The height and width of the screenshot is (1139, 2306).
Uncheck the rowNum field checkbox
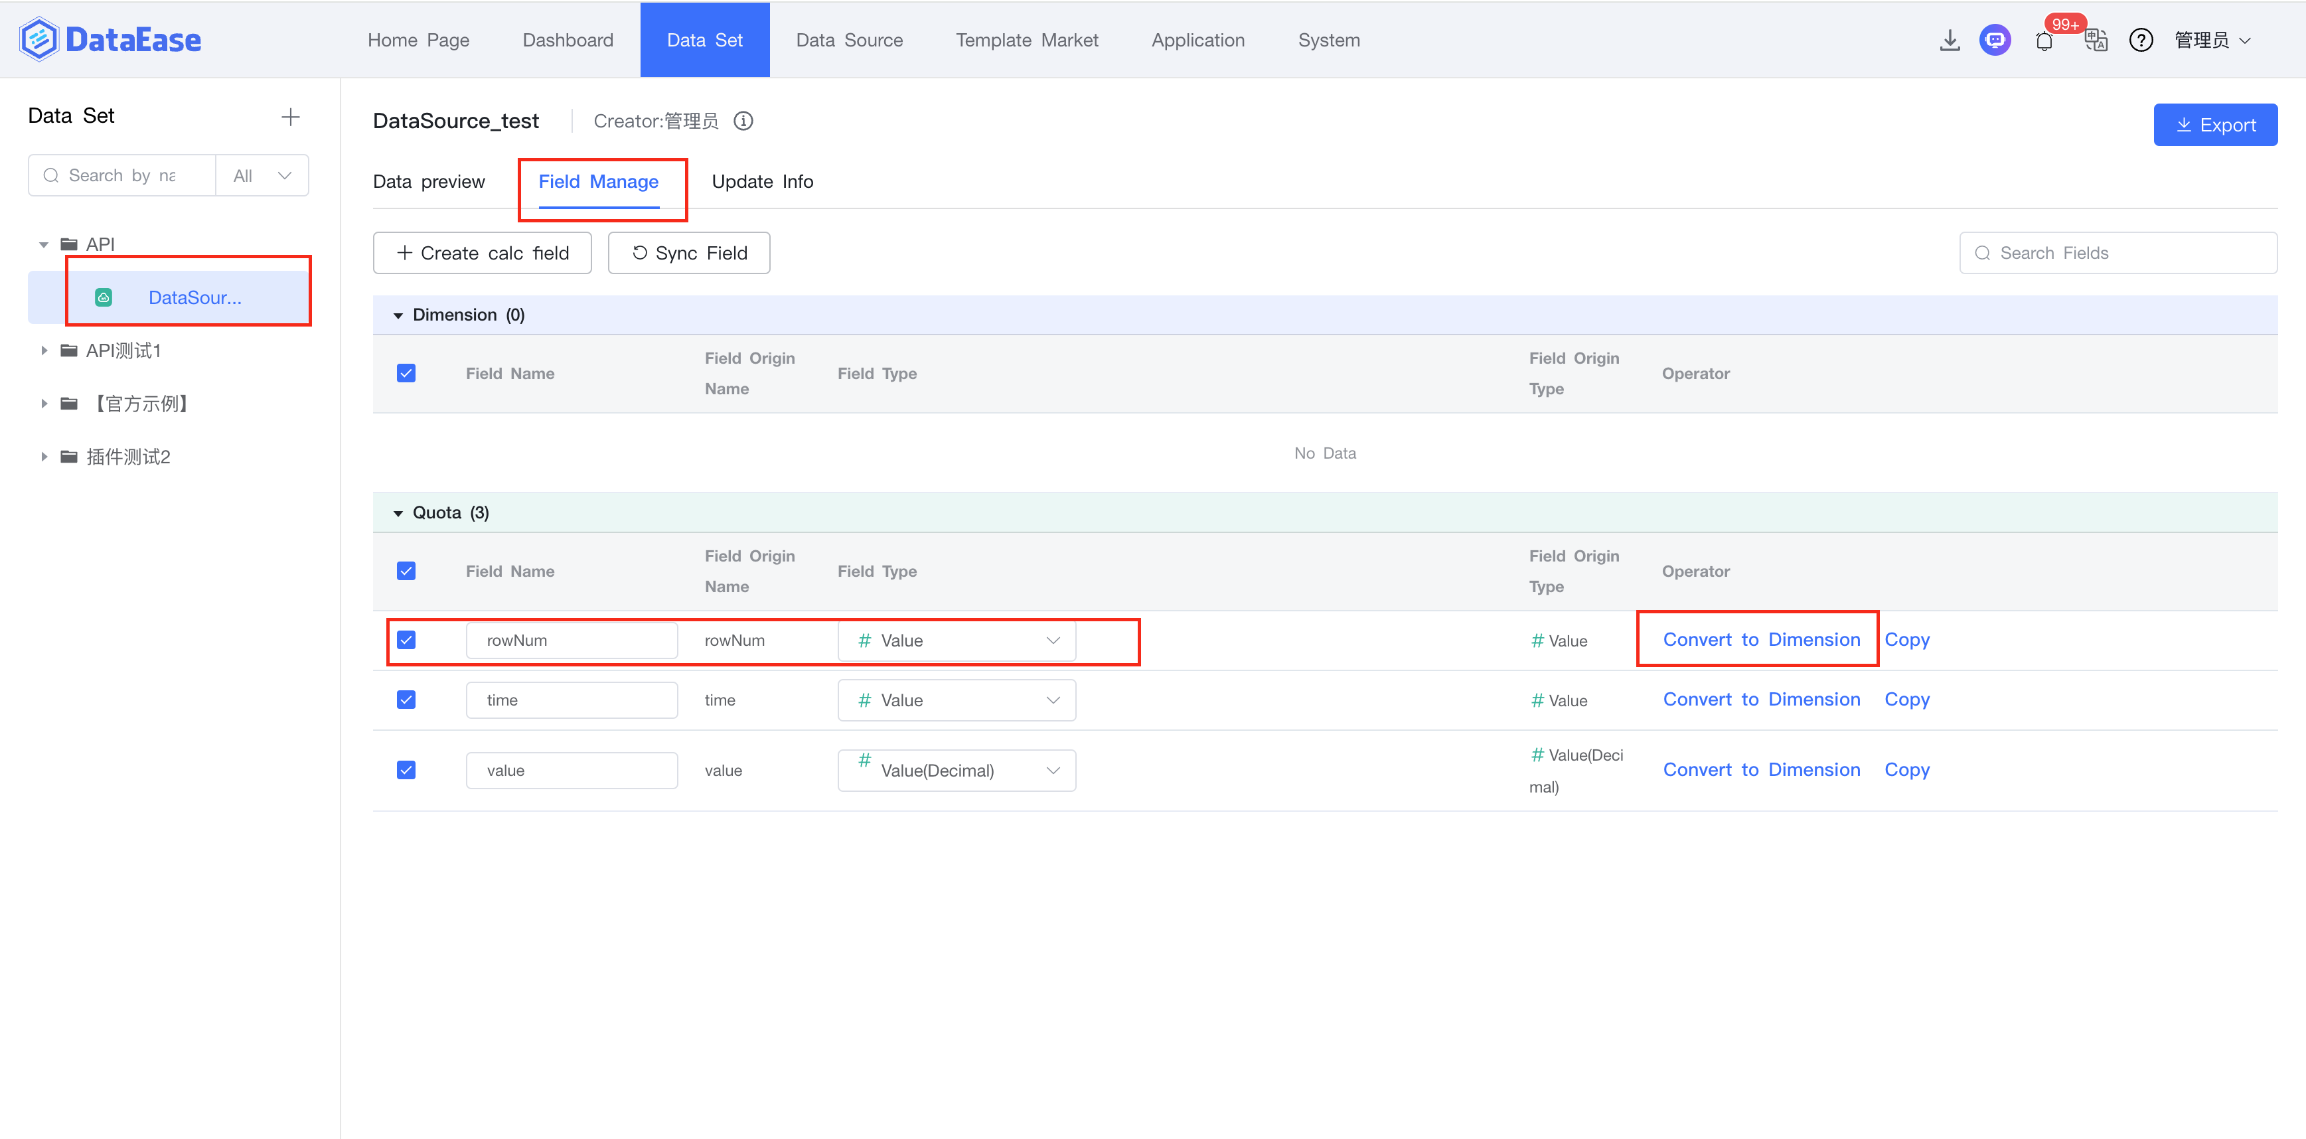click(406, 641)
